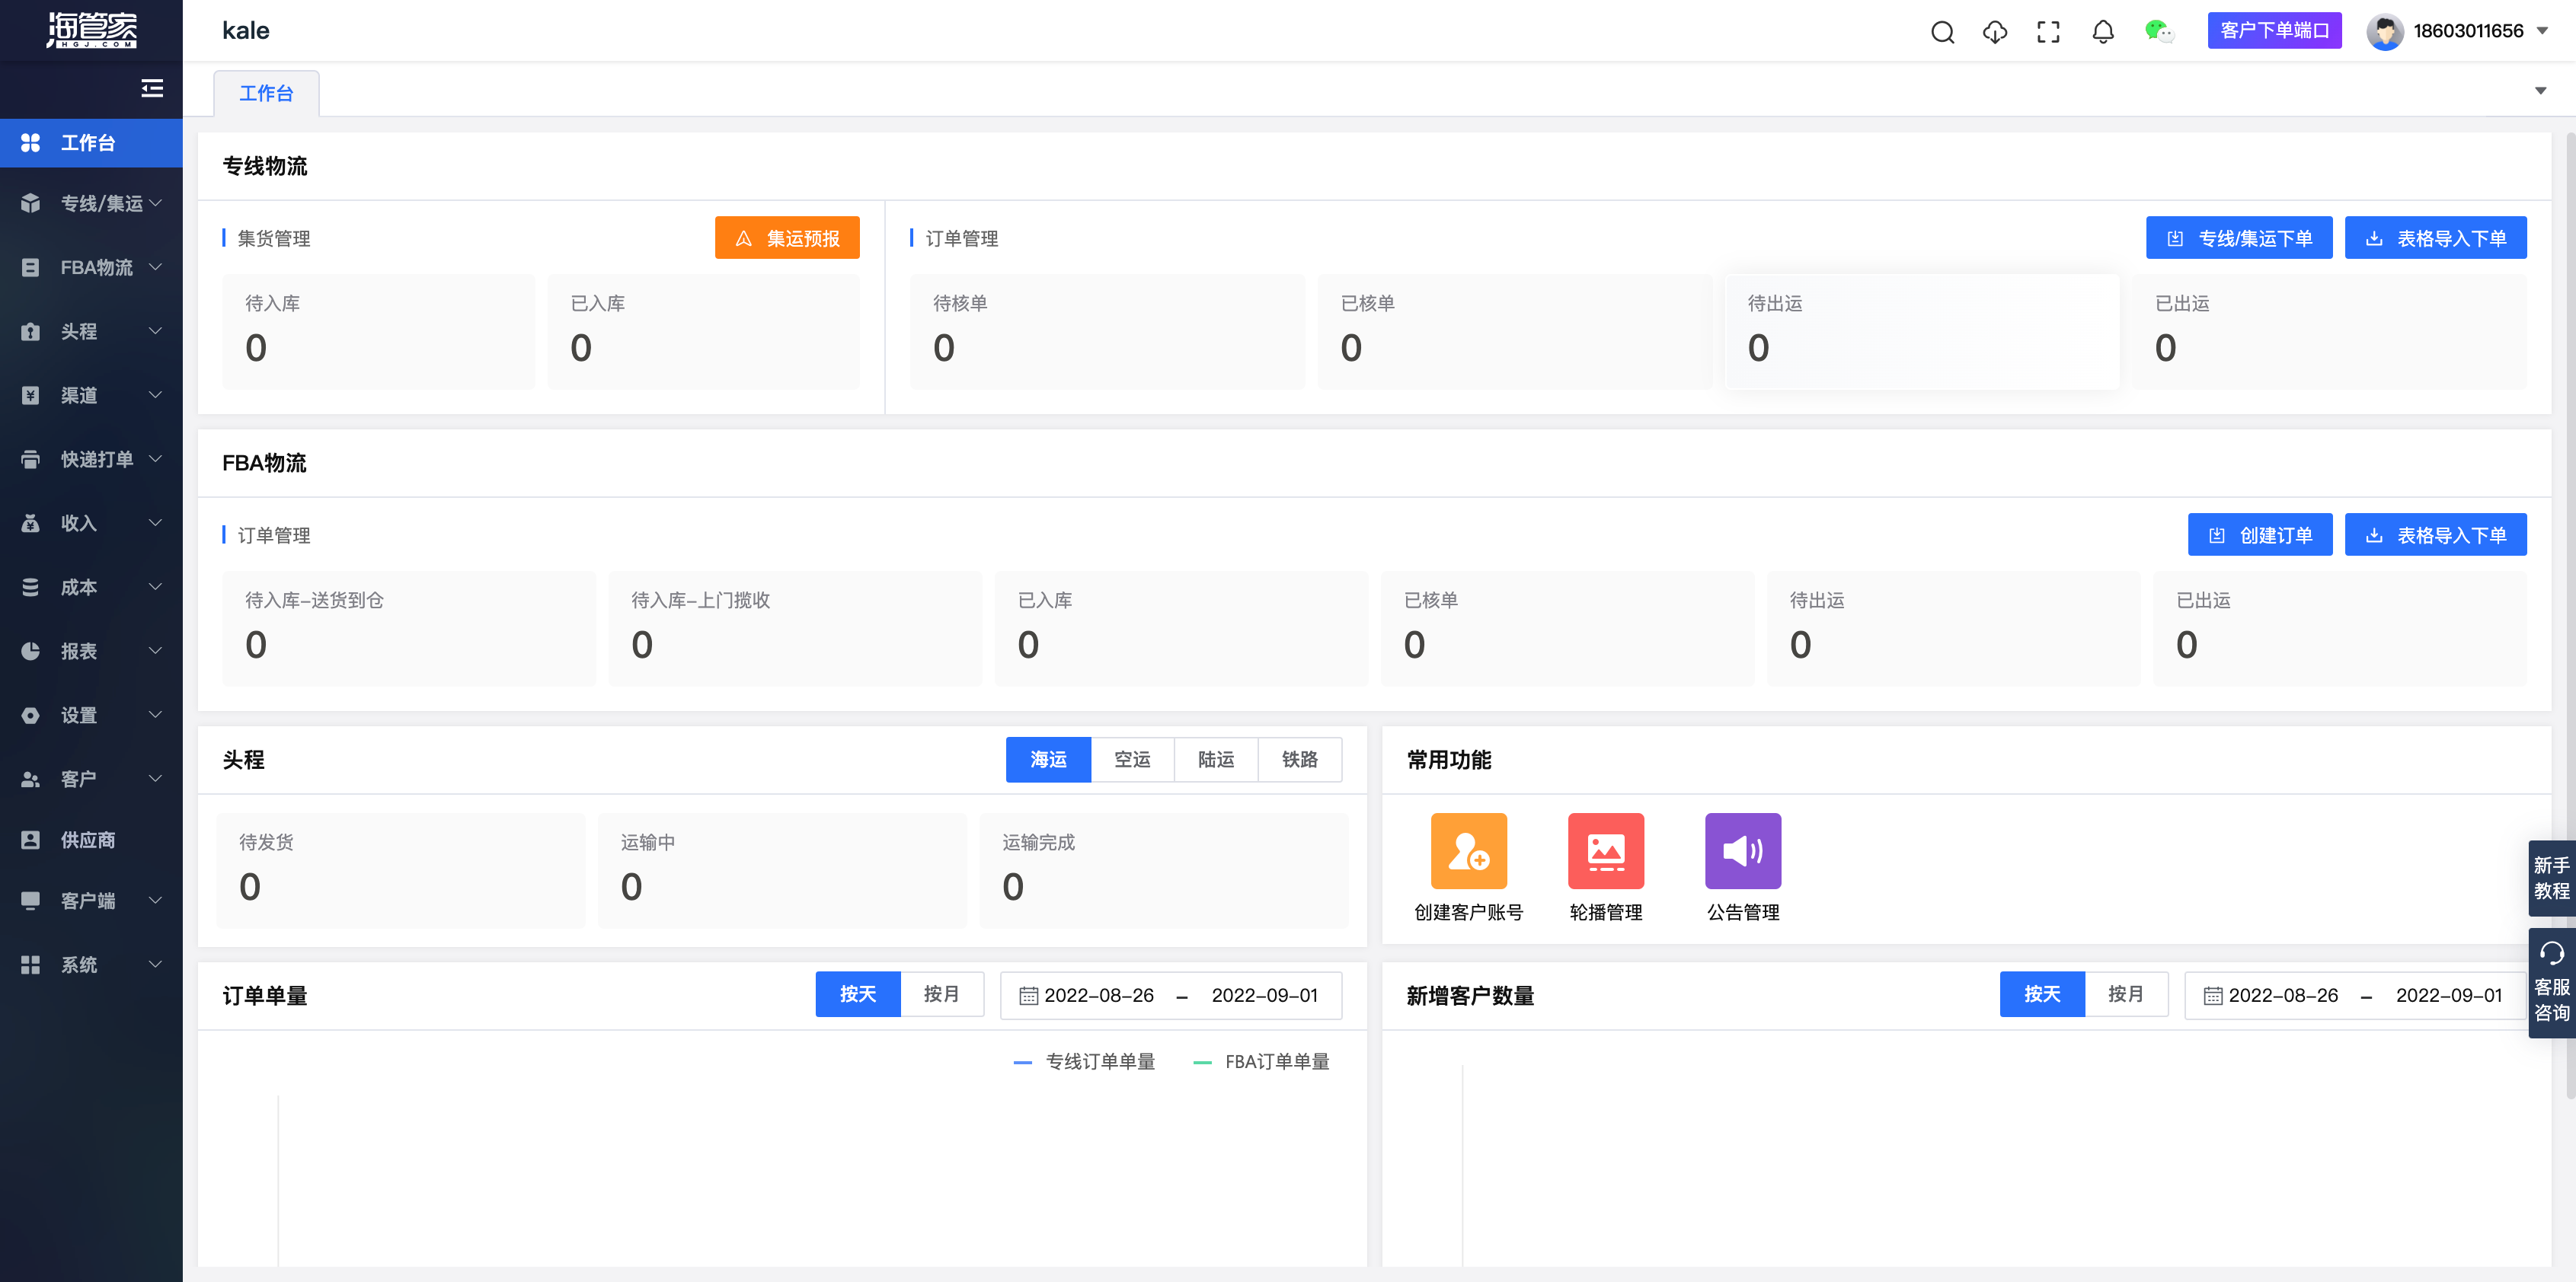Open the search magnifier icon in header
2576x1282 pixels.
click(1942, 32)
